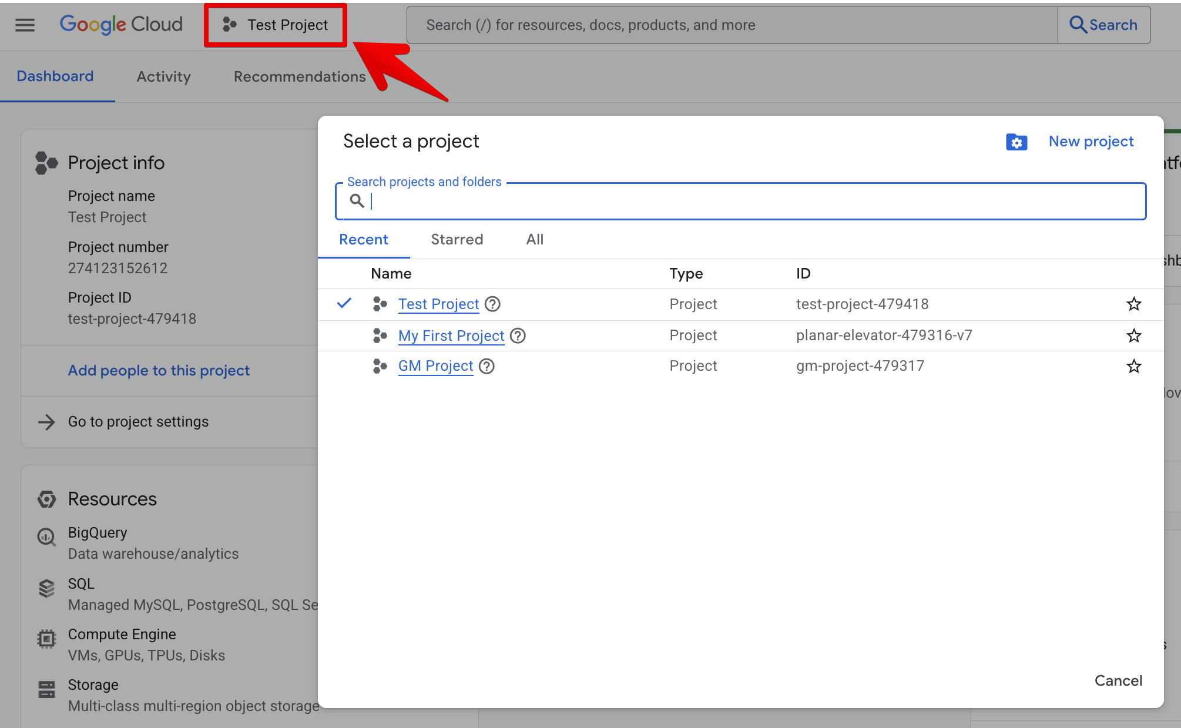The width and height of the screenshot is (1181, 728).
Task: Star the My First Project row
Action: click(x=1133, y=336)
